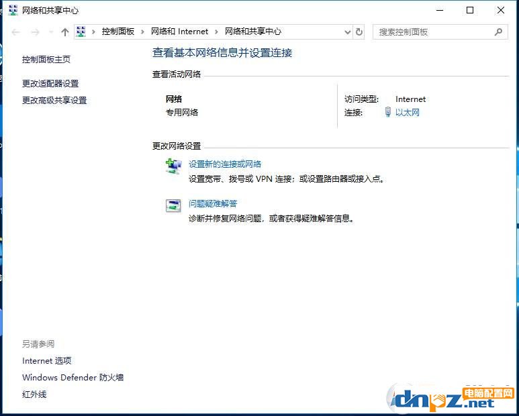Click the Ethernet plug icon next to 以太网
Image resolution: width=519 pixels, height=416 pixels.
(388, 112)
